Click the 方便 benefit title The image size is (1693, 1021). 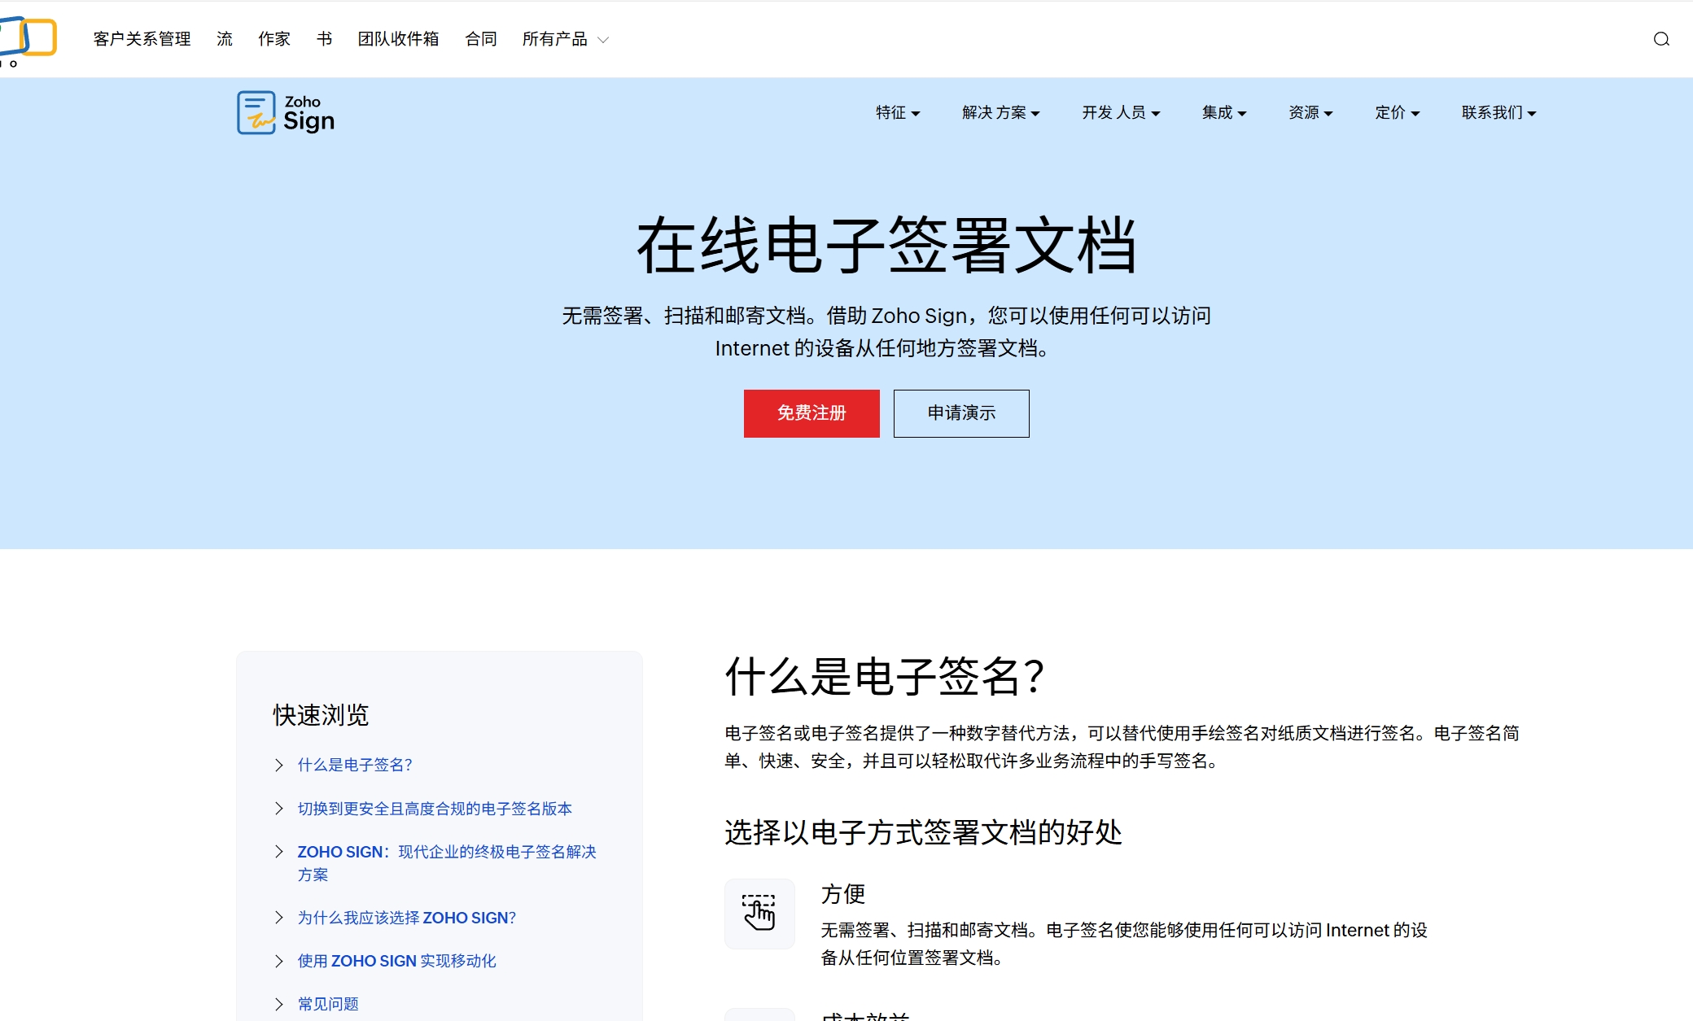[x=843, y=894]
